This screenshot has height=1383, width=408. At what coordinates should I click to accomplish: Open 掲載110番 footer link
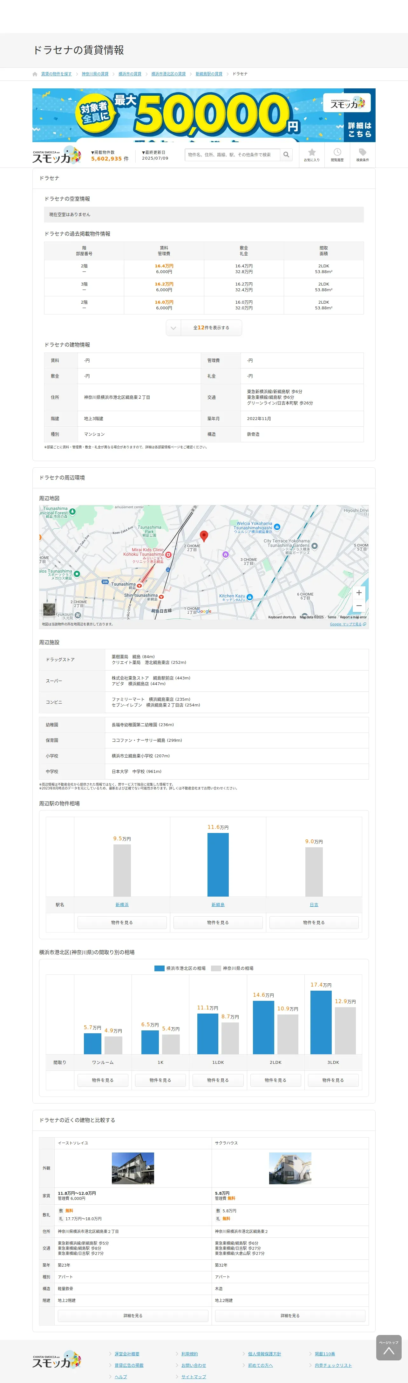(x=325, y=1354)
